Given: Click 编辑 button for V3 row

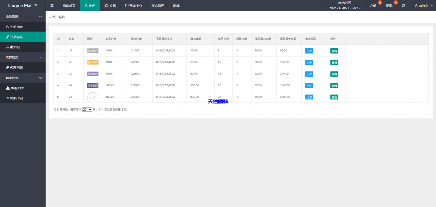Looking at the screenshot, I should coord(334,74).
